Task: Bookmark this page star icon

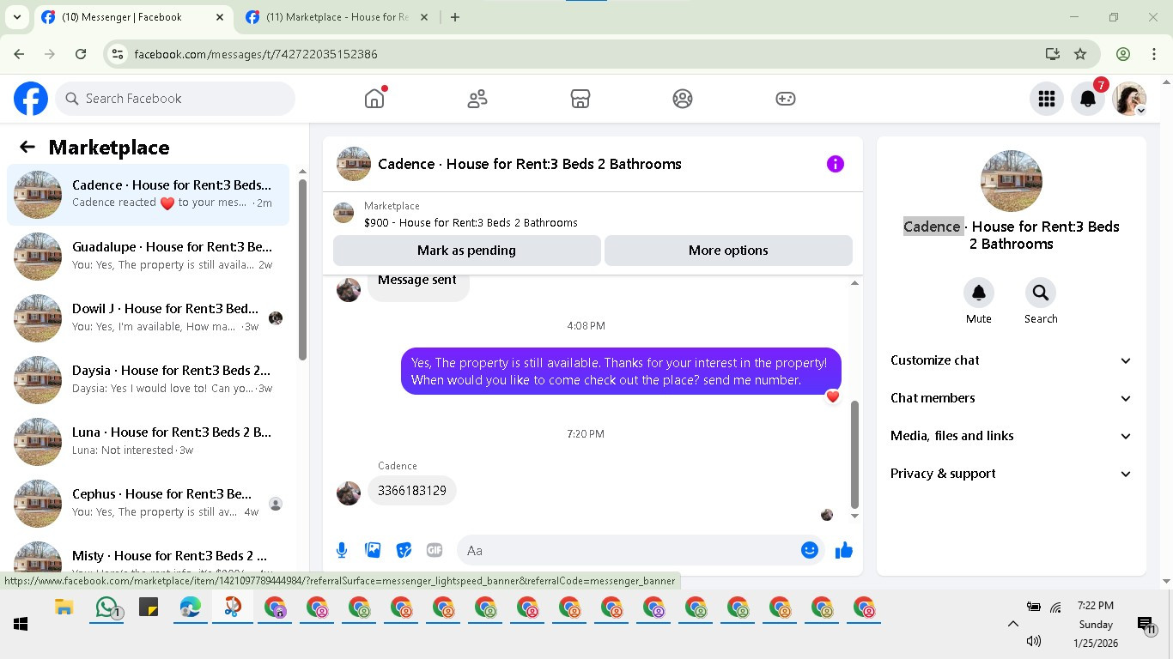Action: pyautogui.click(x=1080, y=54)
